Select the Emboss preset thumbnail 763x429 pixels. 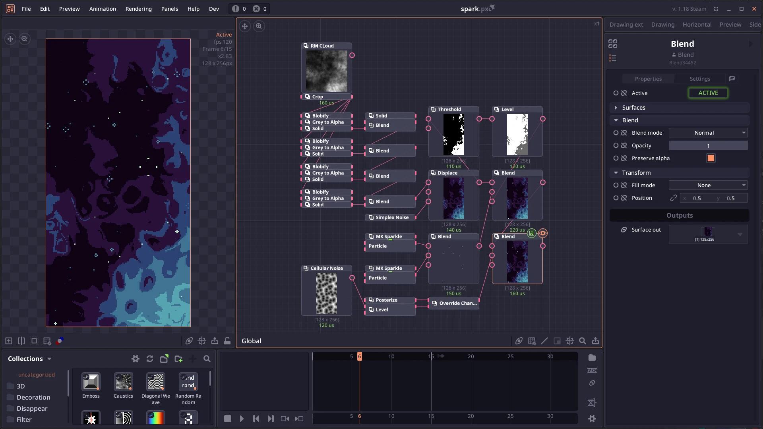pos(91,382)
